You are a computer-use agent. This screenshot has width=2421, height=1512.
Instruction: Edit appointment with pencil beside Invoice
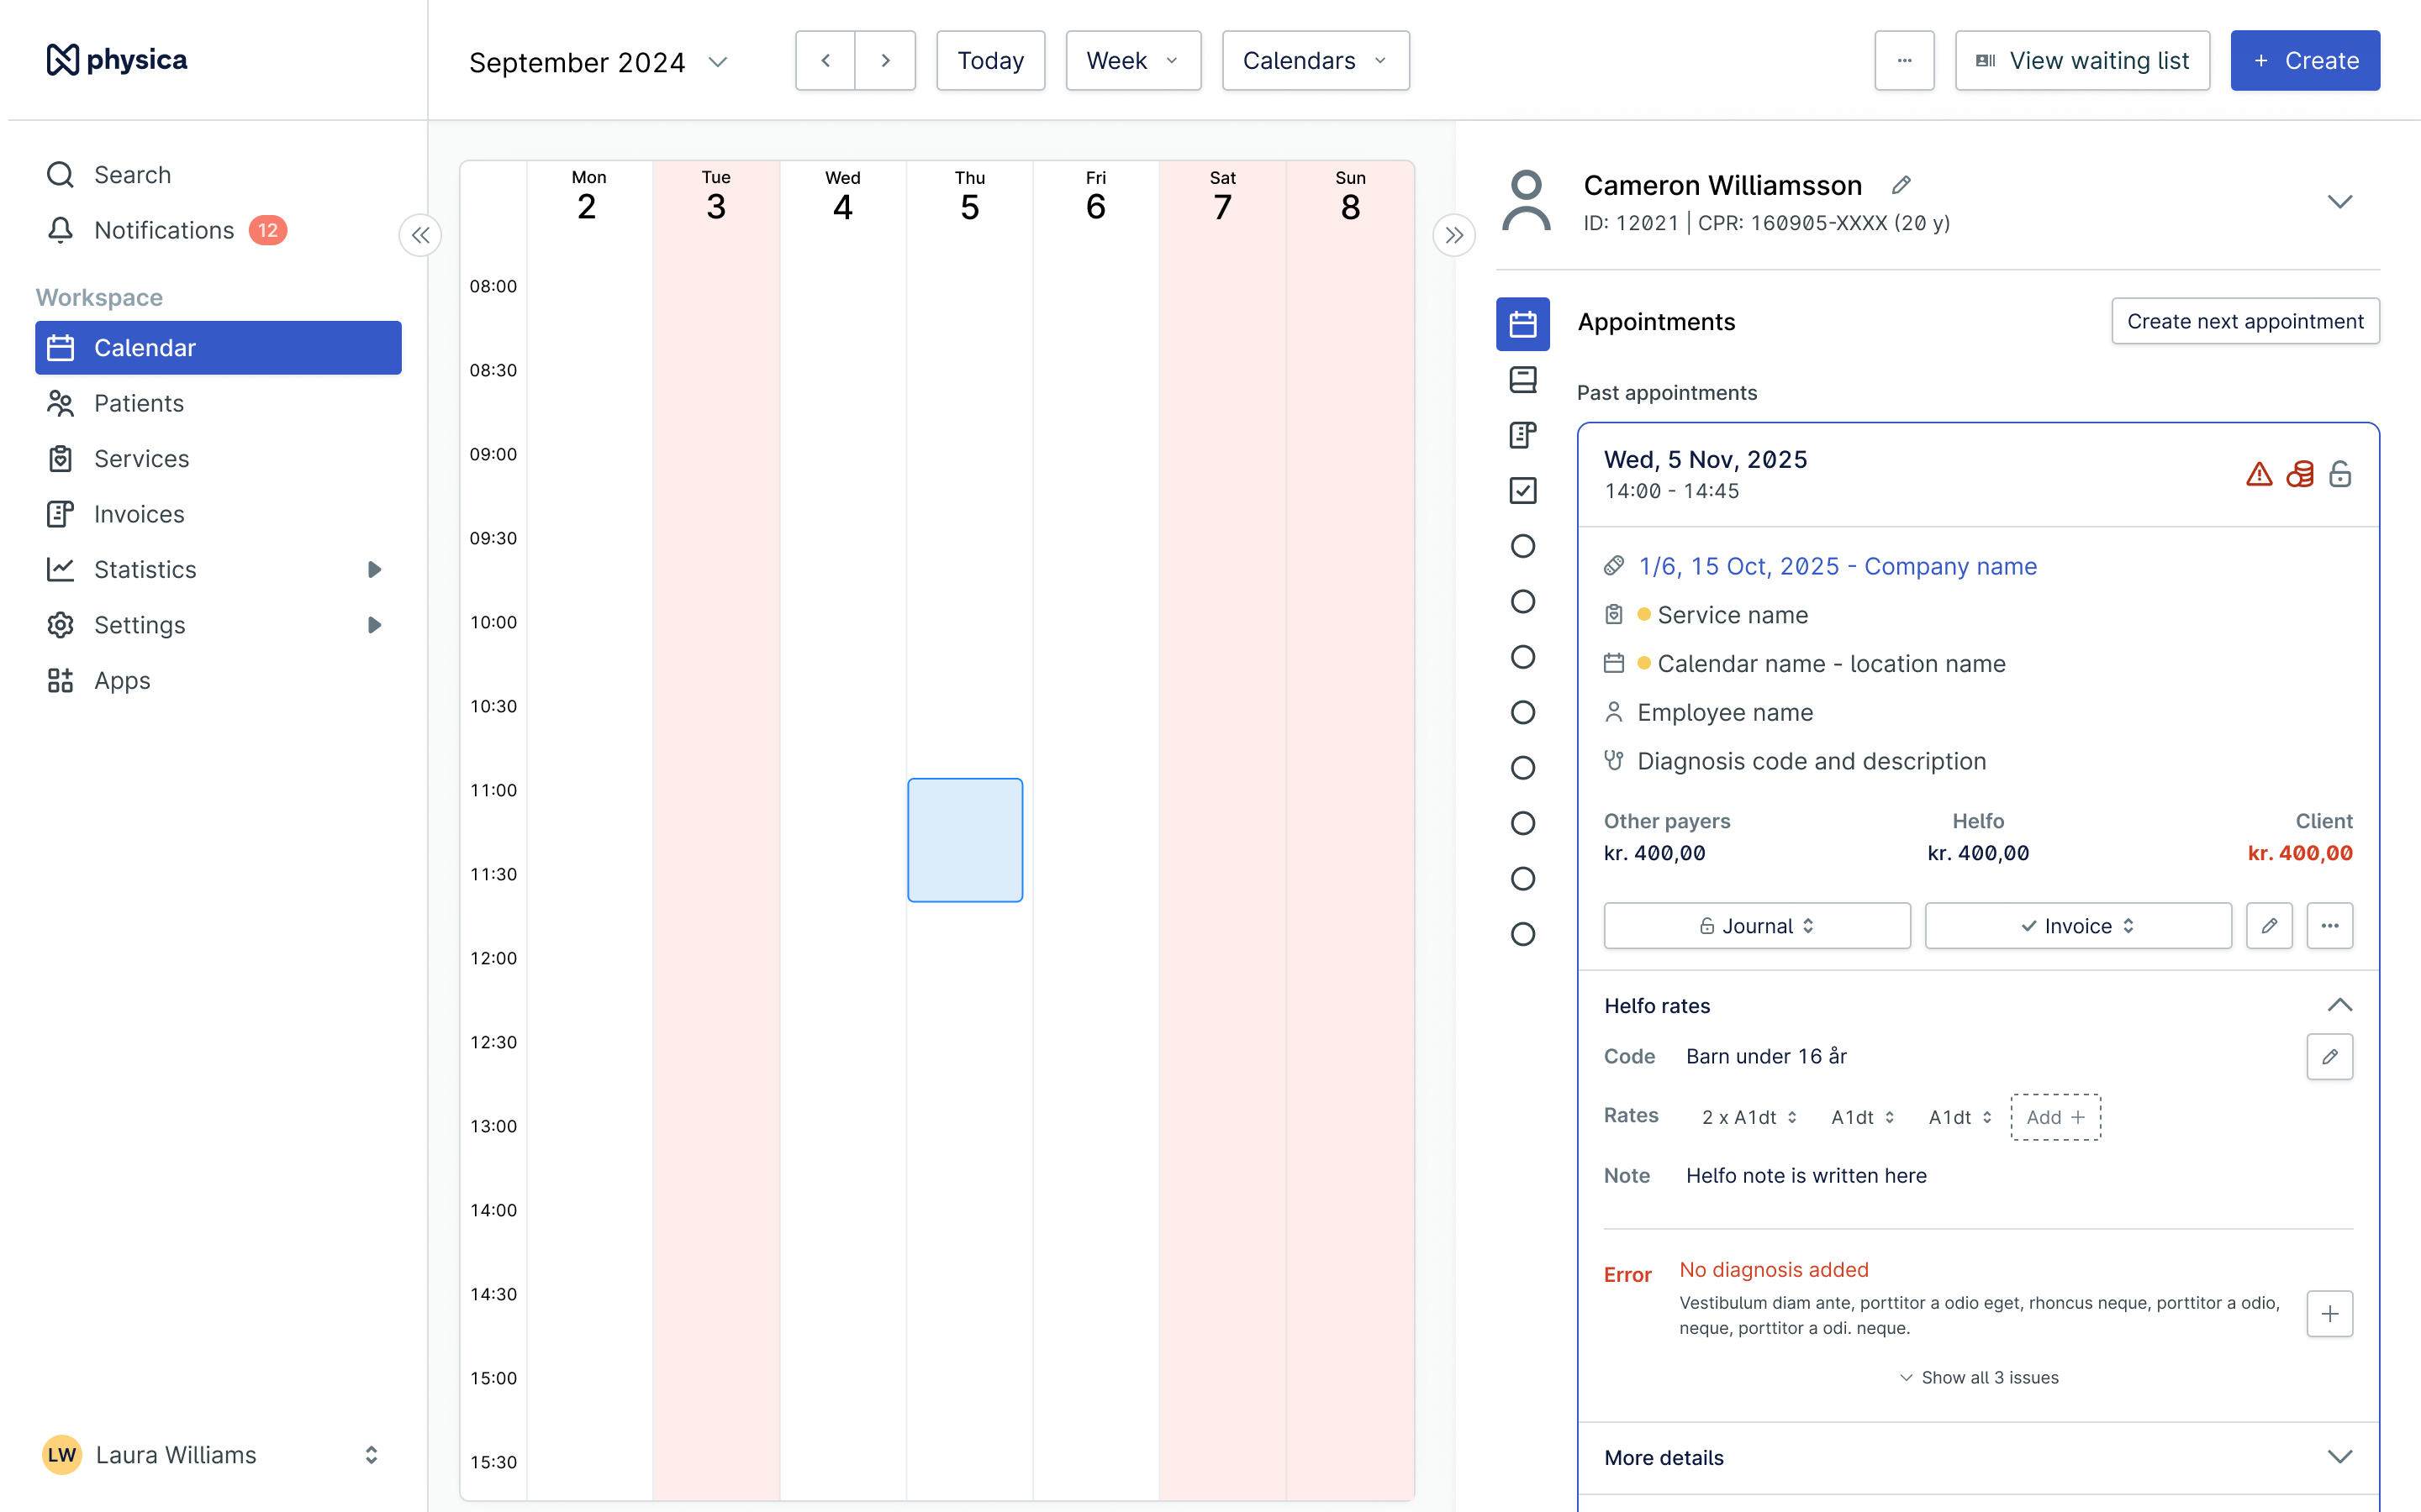click(2269, 926)
